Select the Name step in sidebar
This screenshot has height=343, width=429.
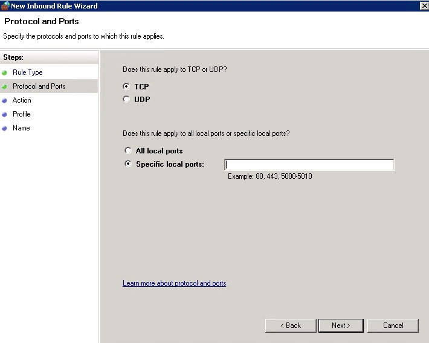click(x=21, y=128)
